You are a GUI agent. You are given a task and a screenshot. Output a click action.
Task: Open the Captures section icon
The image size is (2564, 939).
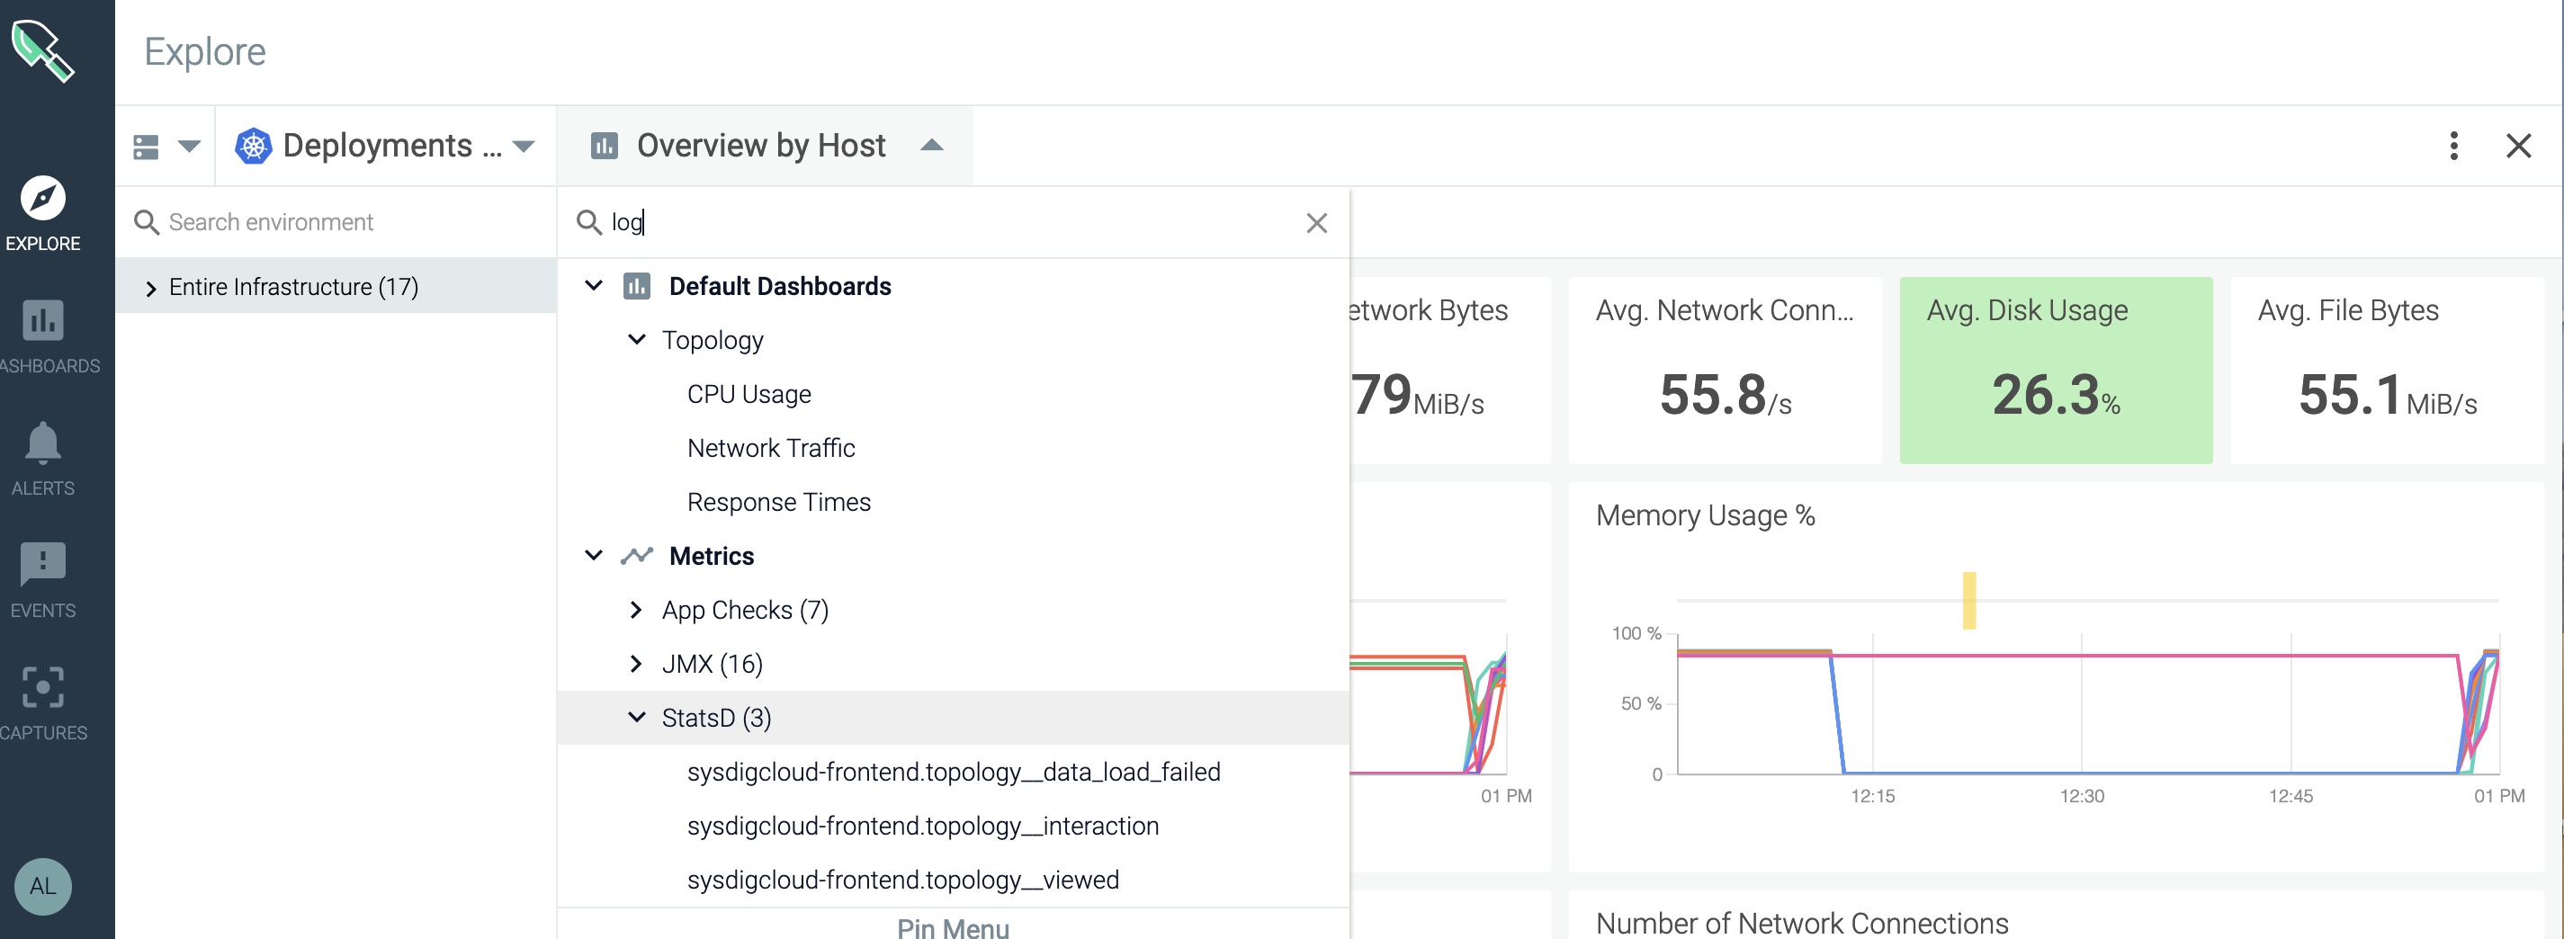click(43, 687)
